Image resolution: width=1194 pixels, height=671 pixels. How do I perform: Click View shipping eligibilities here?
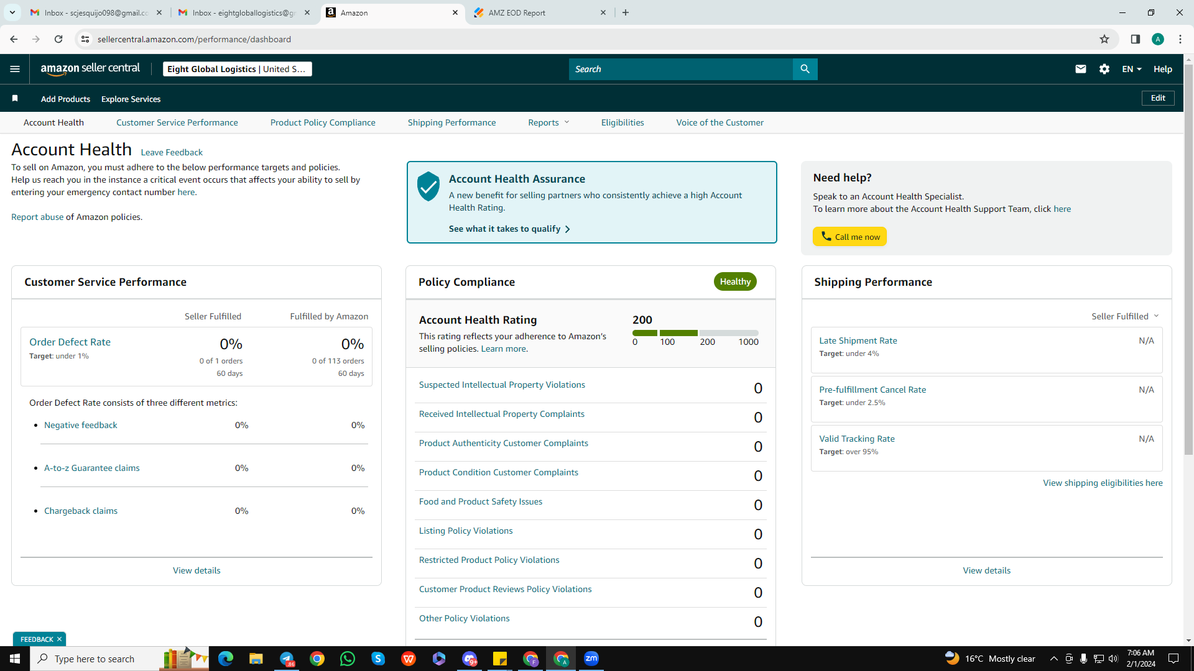click(x=1103, y=483)
